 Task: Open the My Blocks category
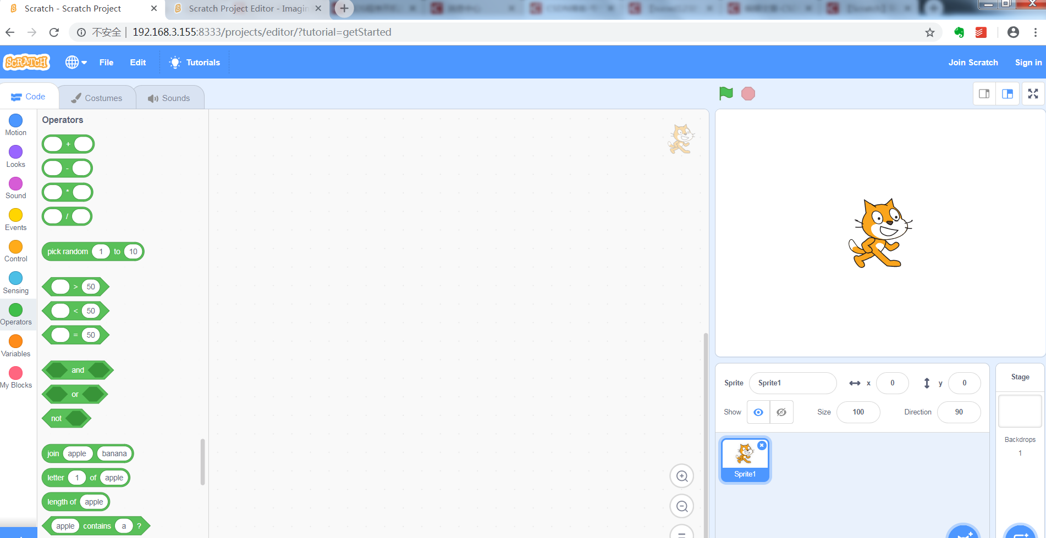point(15,376)
